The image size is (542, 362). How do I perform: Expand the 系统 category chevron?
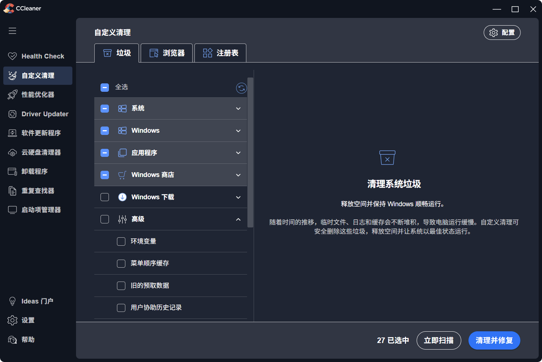tap(238, 109)
